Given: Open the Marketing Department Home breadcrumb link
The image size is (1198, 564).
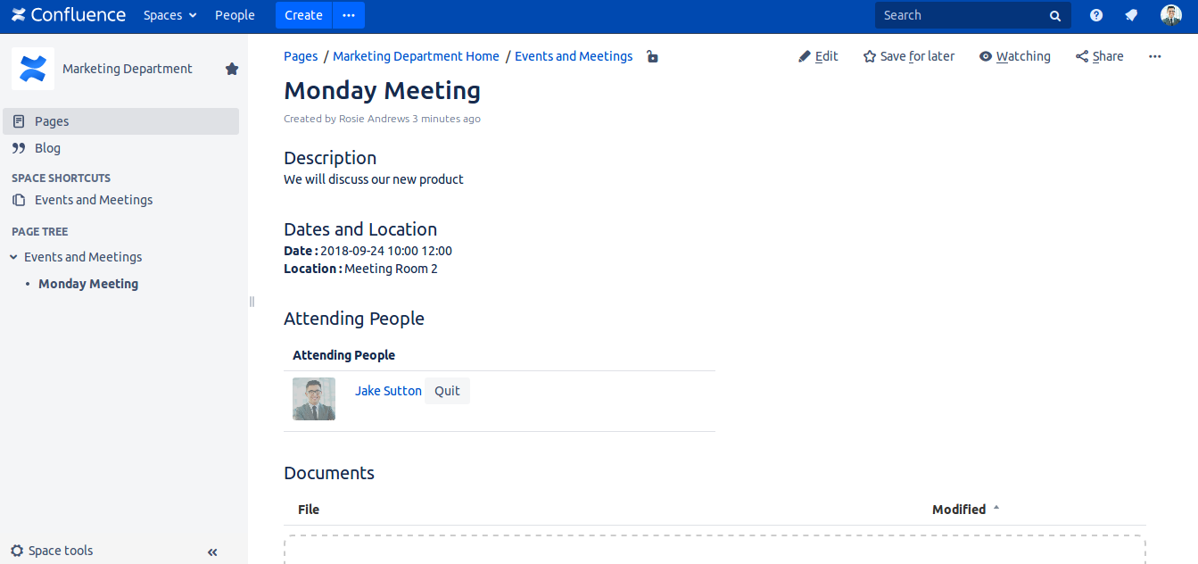Looking at the screenshot, I should tap(416, 56).
